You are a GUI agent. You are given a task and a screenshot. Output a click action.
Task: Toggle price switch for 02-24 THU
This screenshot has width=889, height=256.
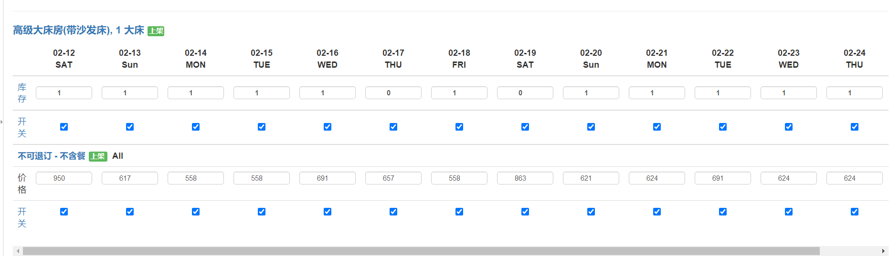[855, 212]
